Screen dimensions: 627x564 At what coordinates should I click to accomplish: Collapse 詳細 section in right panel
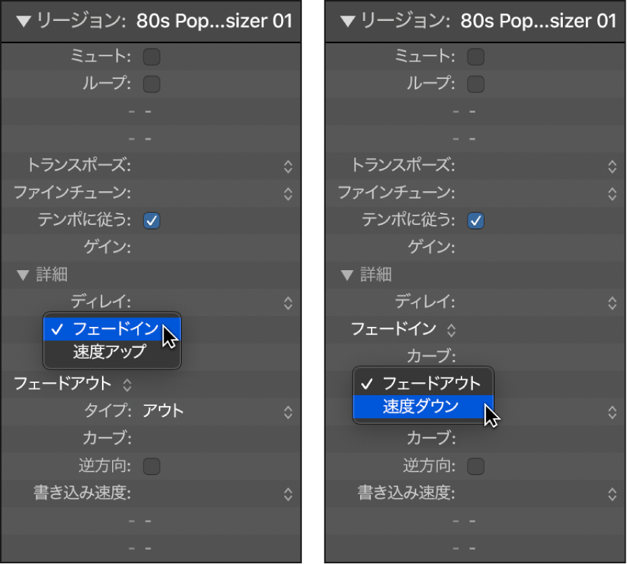(x=347, y=275)
